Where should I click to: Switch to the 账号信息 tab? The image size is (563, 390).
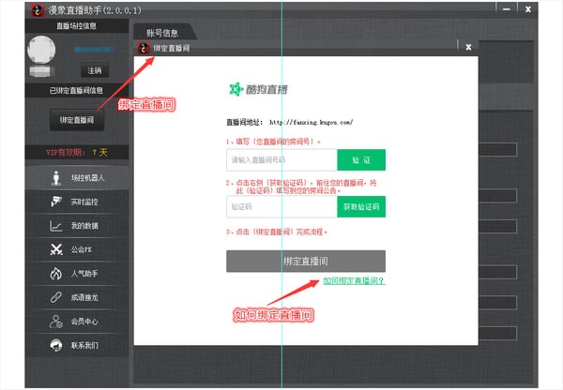pos(162,33)
